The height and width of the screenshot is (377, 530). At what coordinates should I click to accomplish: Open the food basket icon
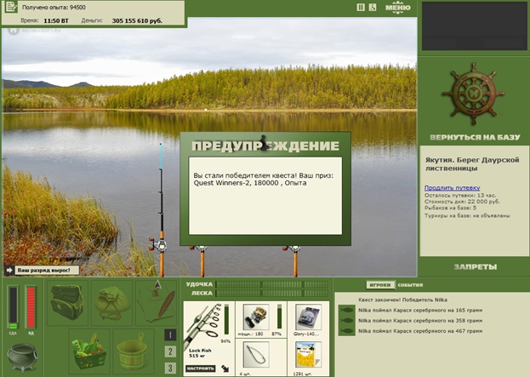pos(88,350)
